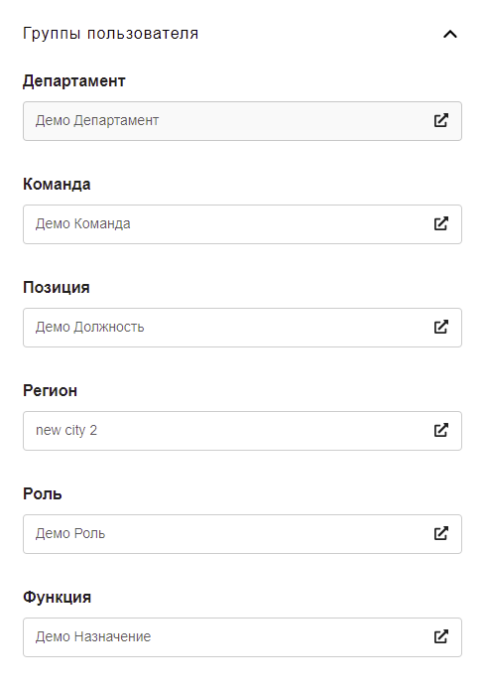Focus the Демо Роль field
Image resolution: width=486 pixels, height=689 pixels.
242,534
